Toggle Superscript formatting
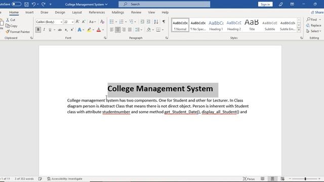Screen dimensions: 324x182 pyautogui.click(x=72, y=30)
